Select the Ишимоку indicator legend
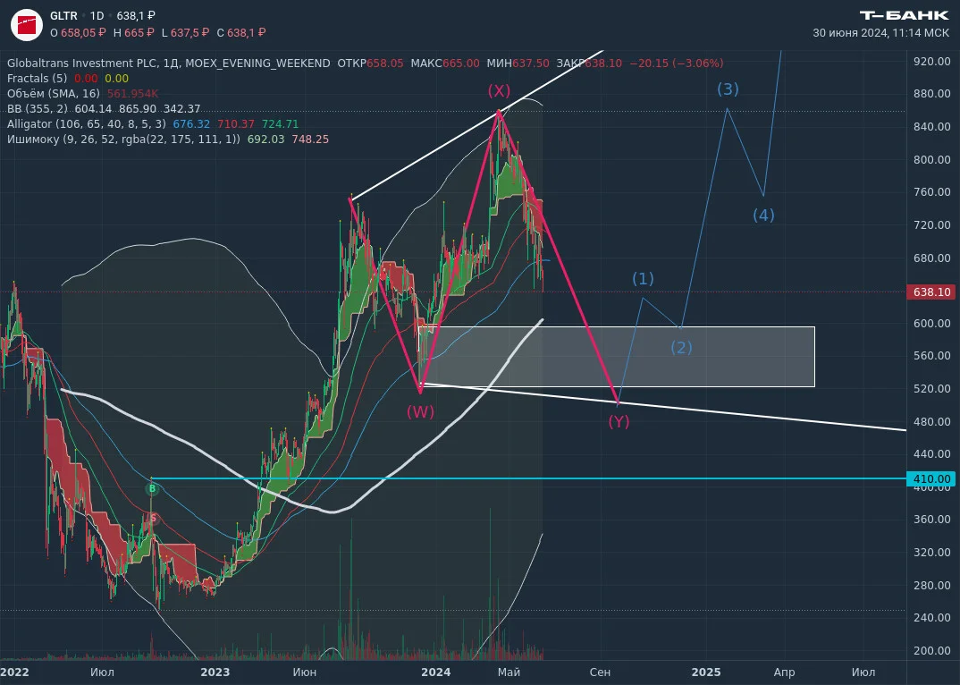The width and height of the screenshot is (960, 685). pyautogui.click(x=124, y=140)
